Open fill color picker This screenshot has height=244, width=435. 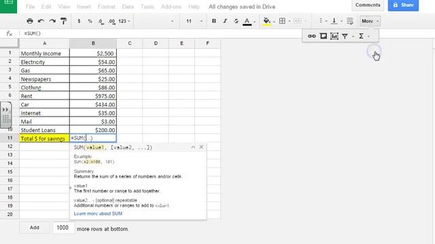tap(266, 21)
